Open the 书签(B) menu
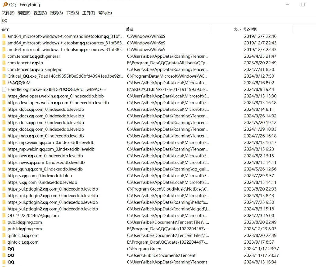This screenshot has height=267, width=316. tap(72, 13)
